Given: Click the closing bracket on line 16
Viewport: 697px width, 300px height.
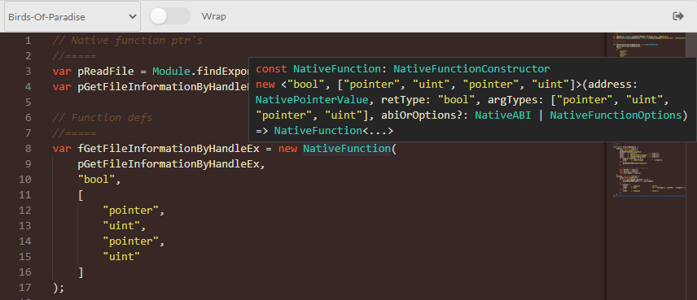Looking at the screenshot, I should 81,272.
